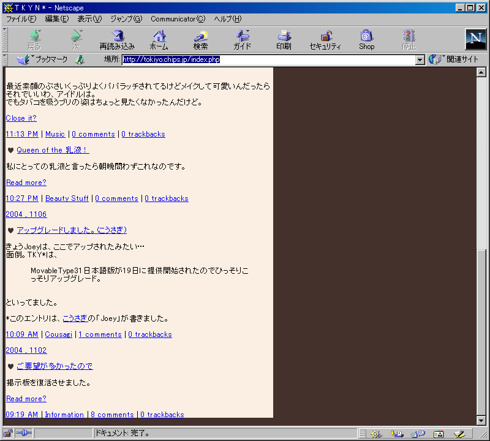Click the vertical scrollbar down arrow
Viewport: 490px width, 441px height.
[481, 420]
